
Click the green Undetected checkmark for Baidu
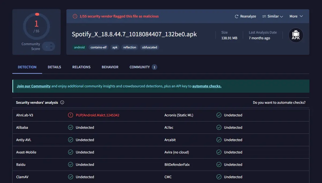coord(70,164)
